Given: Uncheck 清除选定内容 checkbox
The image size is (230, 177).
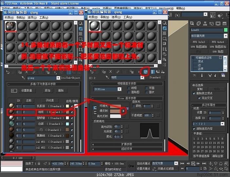Looking at the screenshot, I should click(194, 129).
